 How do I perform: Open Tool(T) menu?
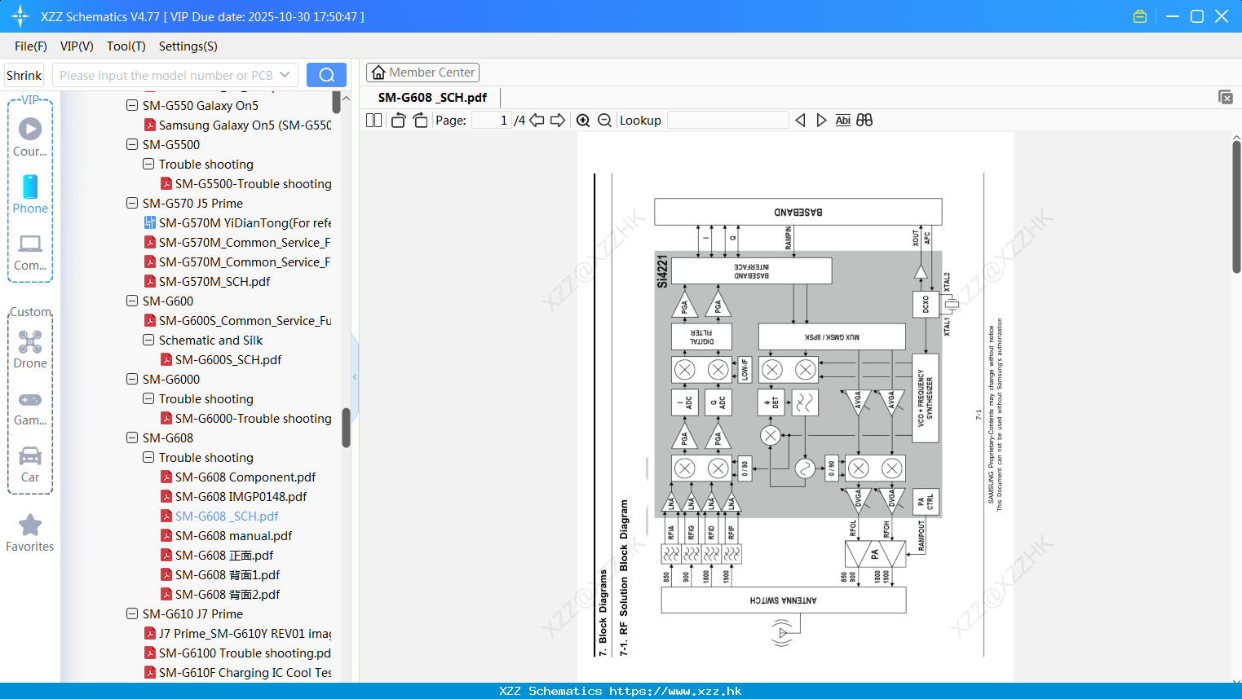point(126,46)
